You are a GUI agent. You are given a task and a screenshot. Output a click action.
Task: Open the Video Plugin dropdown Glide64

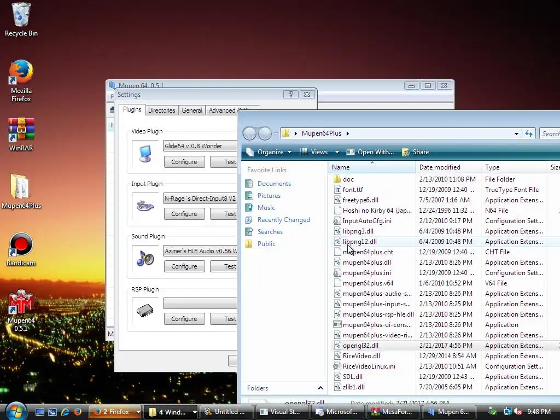(x=200, y=145)
